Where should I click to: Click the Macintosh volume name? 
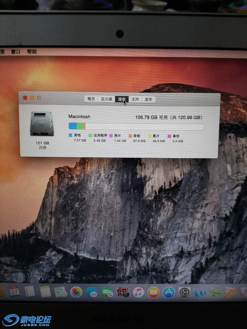pyautogui.click(x=79, y=117)
